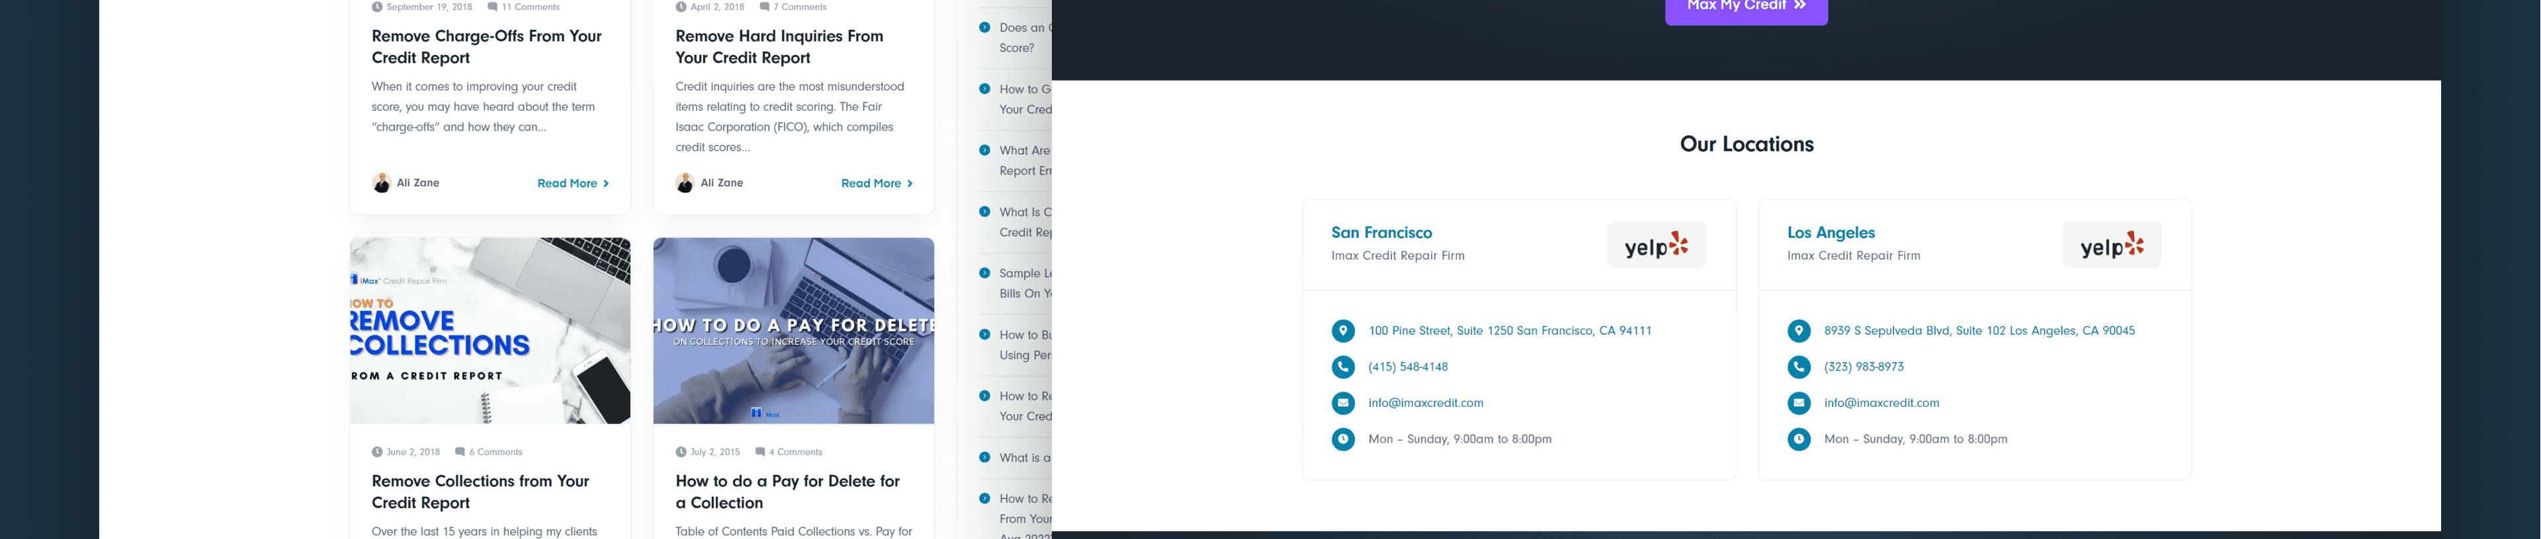2541x539 pixels.
Task: Click the San Francisco location heading
Action: 1381,233
